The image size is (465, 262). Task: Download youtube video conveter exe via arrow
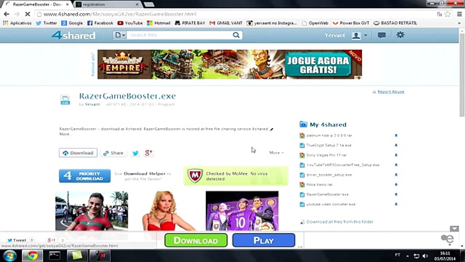click(x=396, y=204)
